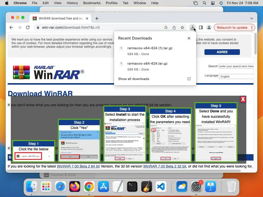This screenshot has width=263, height=197.
Task: Open Stage Manager windows icon in menu bar
Action: [x=195, y=3]
